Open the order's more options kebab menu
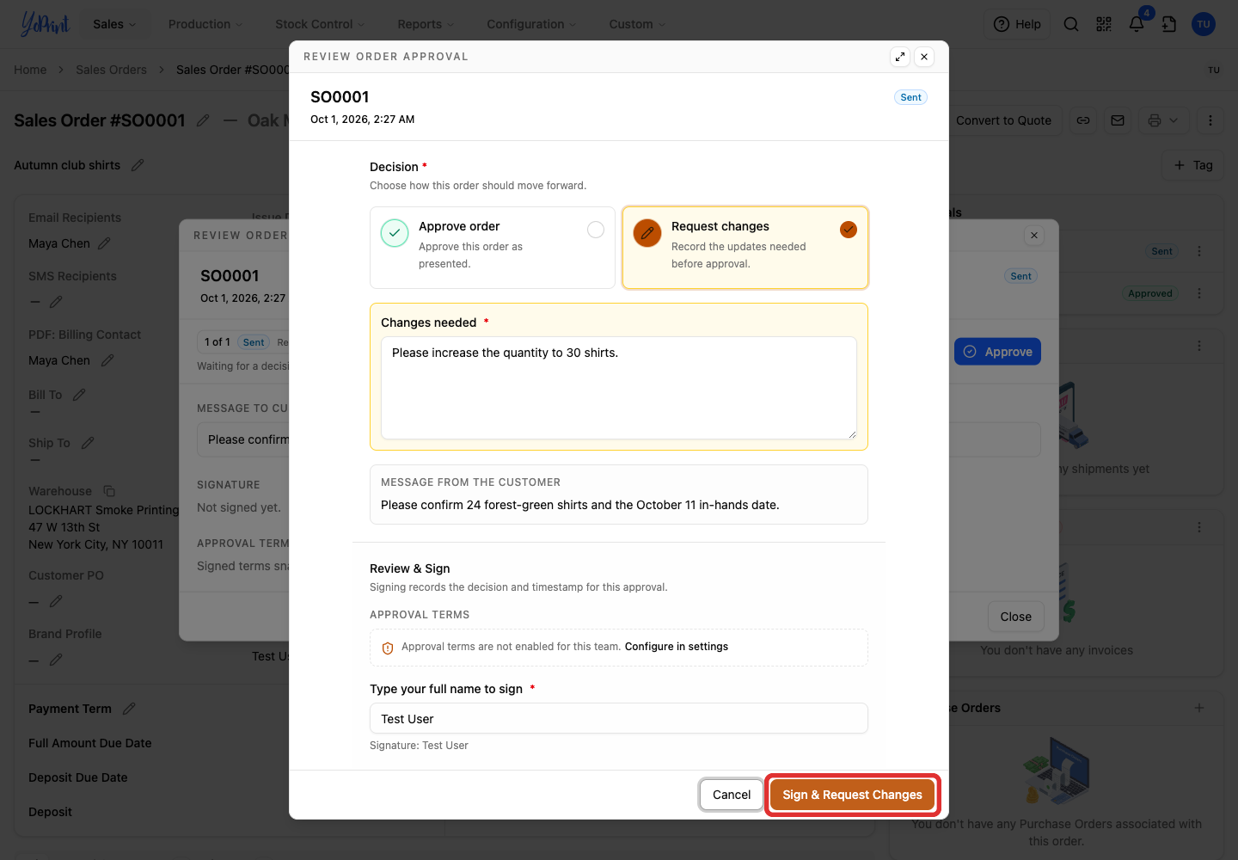The width and height of the screenshot is (1238, 860). click(x=1210, y=120)
